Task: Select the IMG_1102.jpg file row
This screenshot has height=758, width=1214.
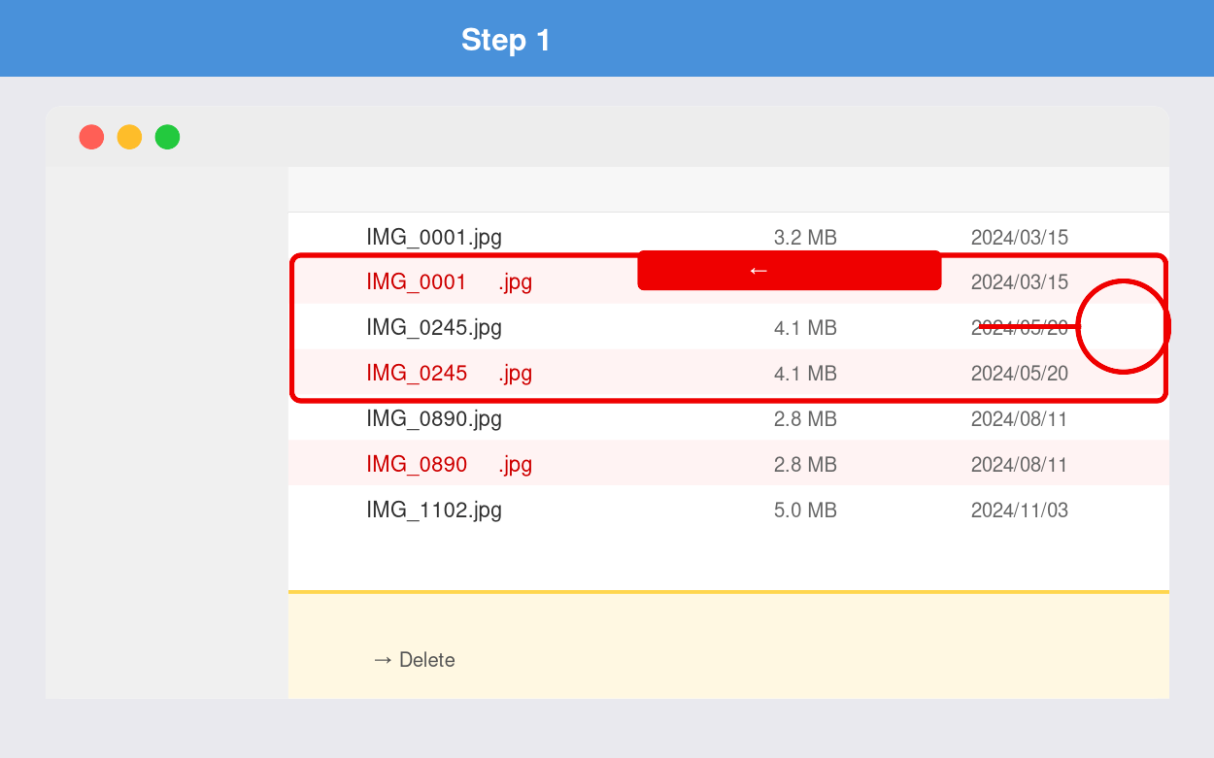Action: pos(434,509)
